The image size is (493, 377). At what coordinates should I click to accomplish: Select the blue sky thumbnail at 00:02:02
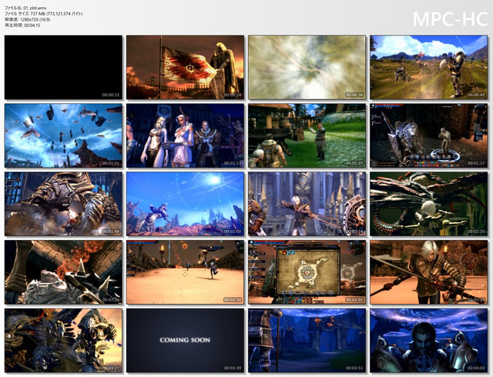point(185,204)
